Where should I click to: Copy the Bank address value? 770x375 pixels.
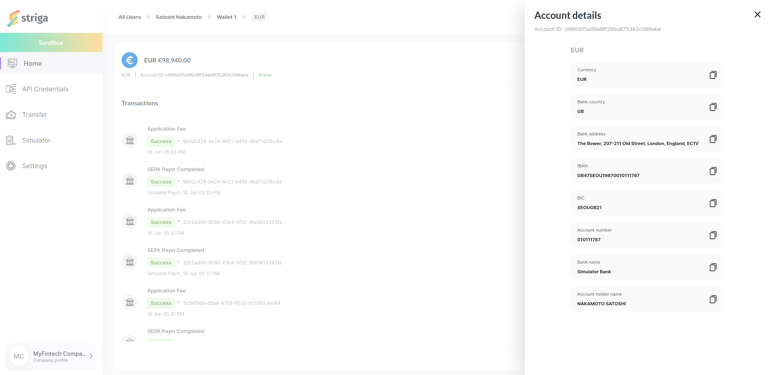click(713, 139)
